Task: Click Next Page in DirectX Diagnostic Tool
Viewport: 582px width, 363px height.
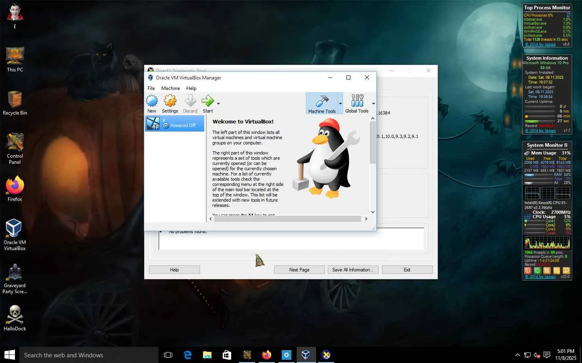Action: 299,270
